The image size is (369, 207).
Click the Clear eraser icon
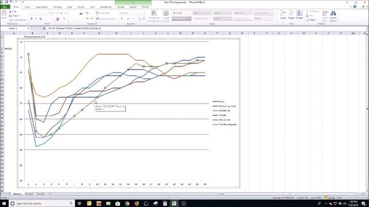[307, 20]
